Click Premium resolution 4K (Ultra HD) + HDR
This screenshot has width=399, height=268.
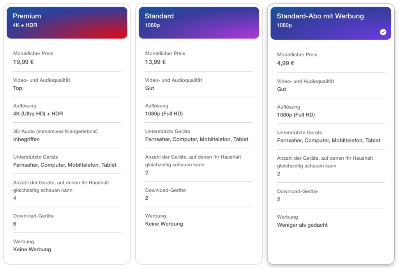click(x=38, y=114)
